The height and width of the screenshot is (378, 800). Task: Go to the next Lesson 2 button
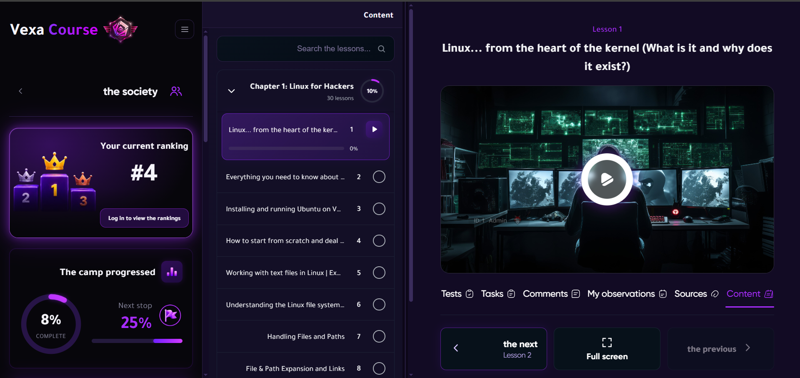click(x=494, y=349)
